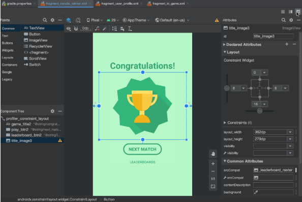Open Guidelines tool icon
This screenshot has height=202, width=302.
[x=130, y=28]
